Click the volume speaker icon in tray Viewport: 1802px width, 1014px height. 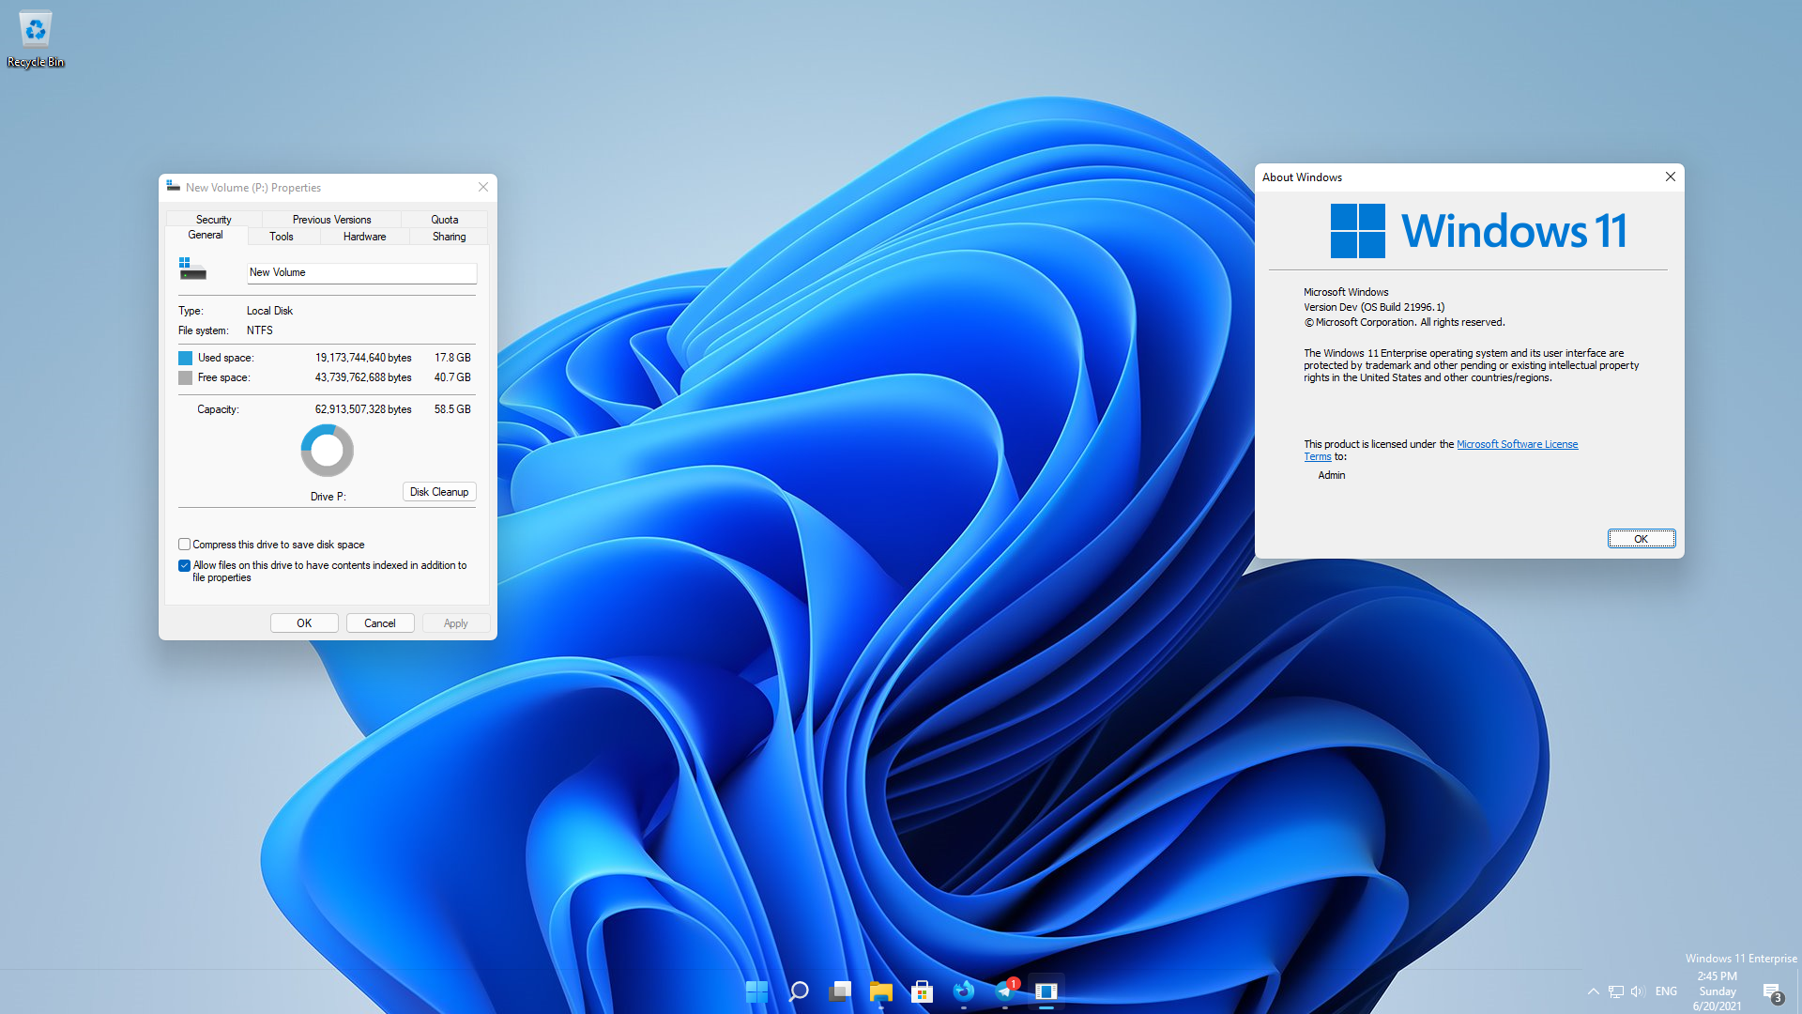[1639, 991]
